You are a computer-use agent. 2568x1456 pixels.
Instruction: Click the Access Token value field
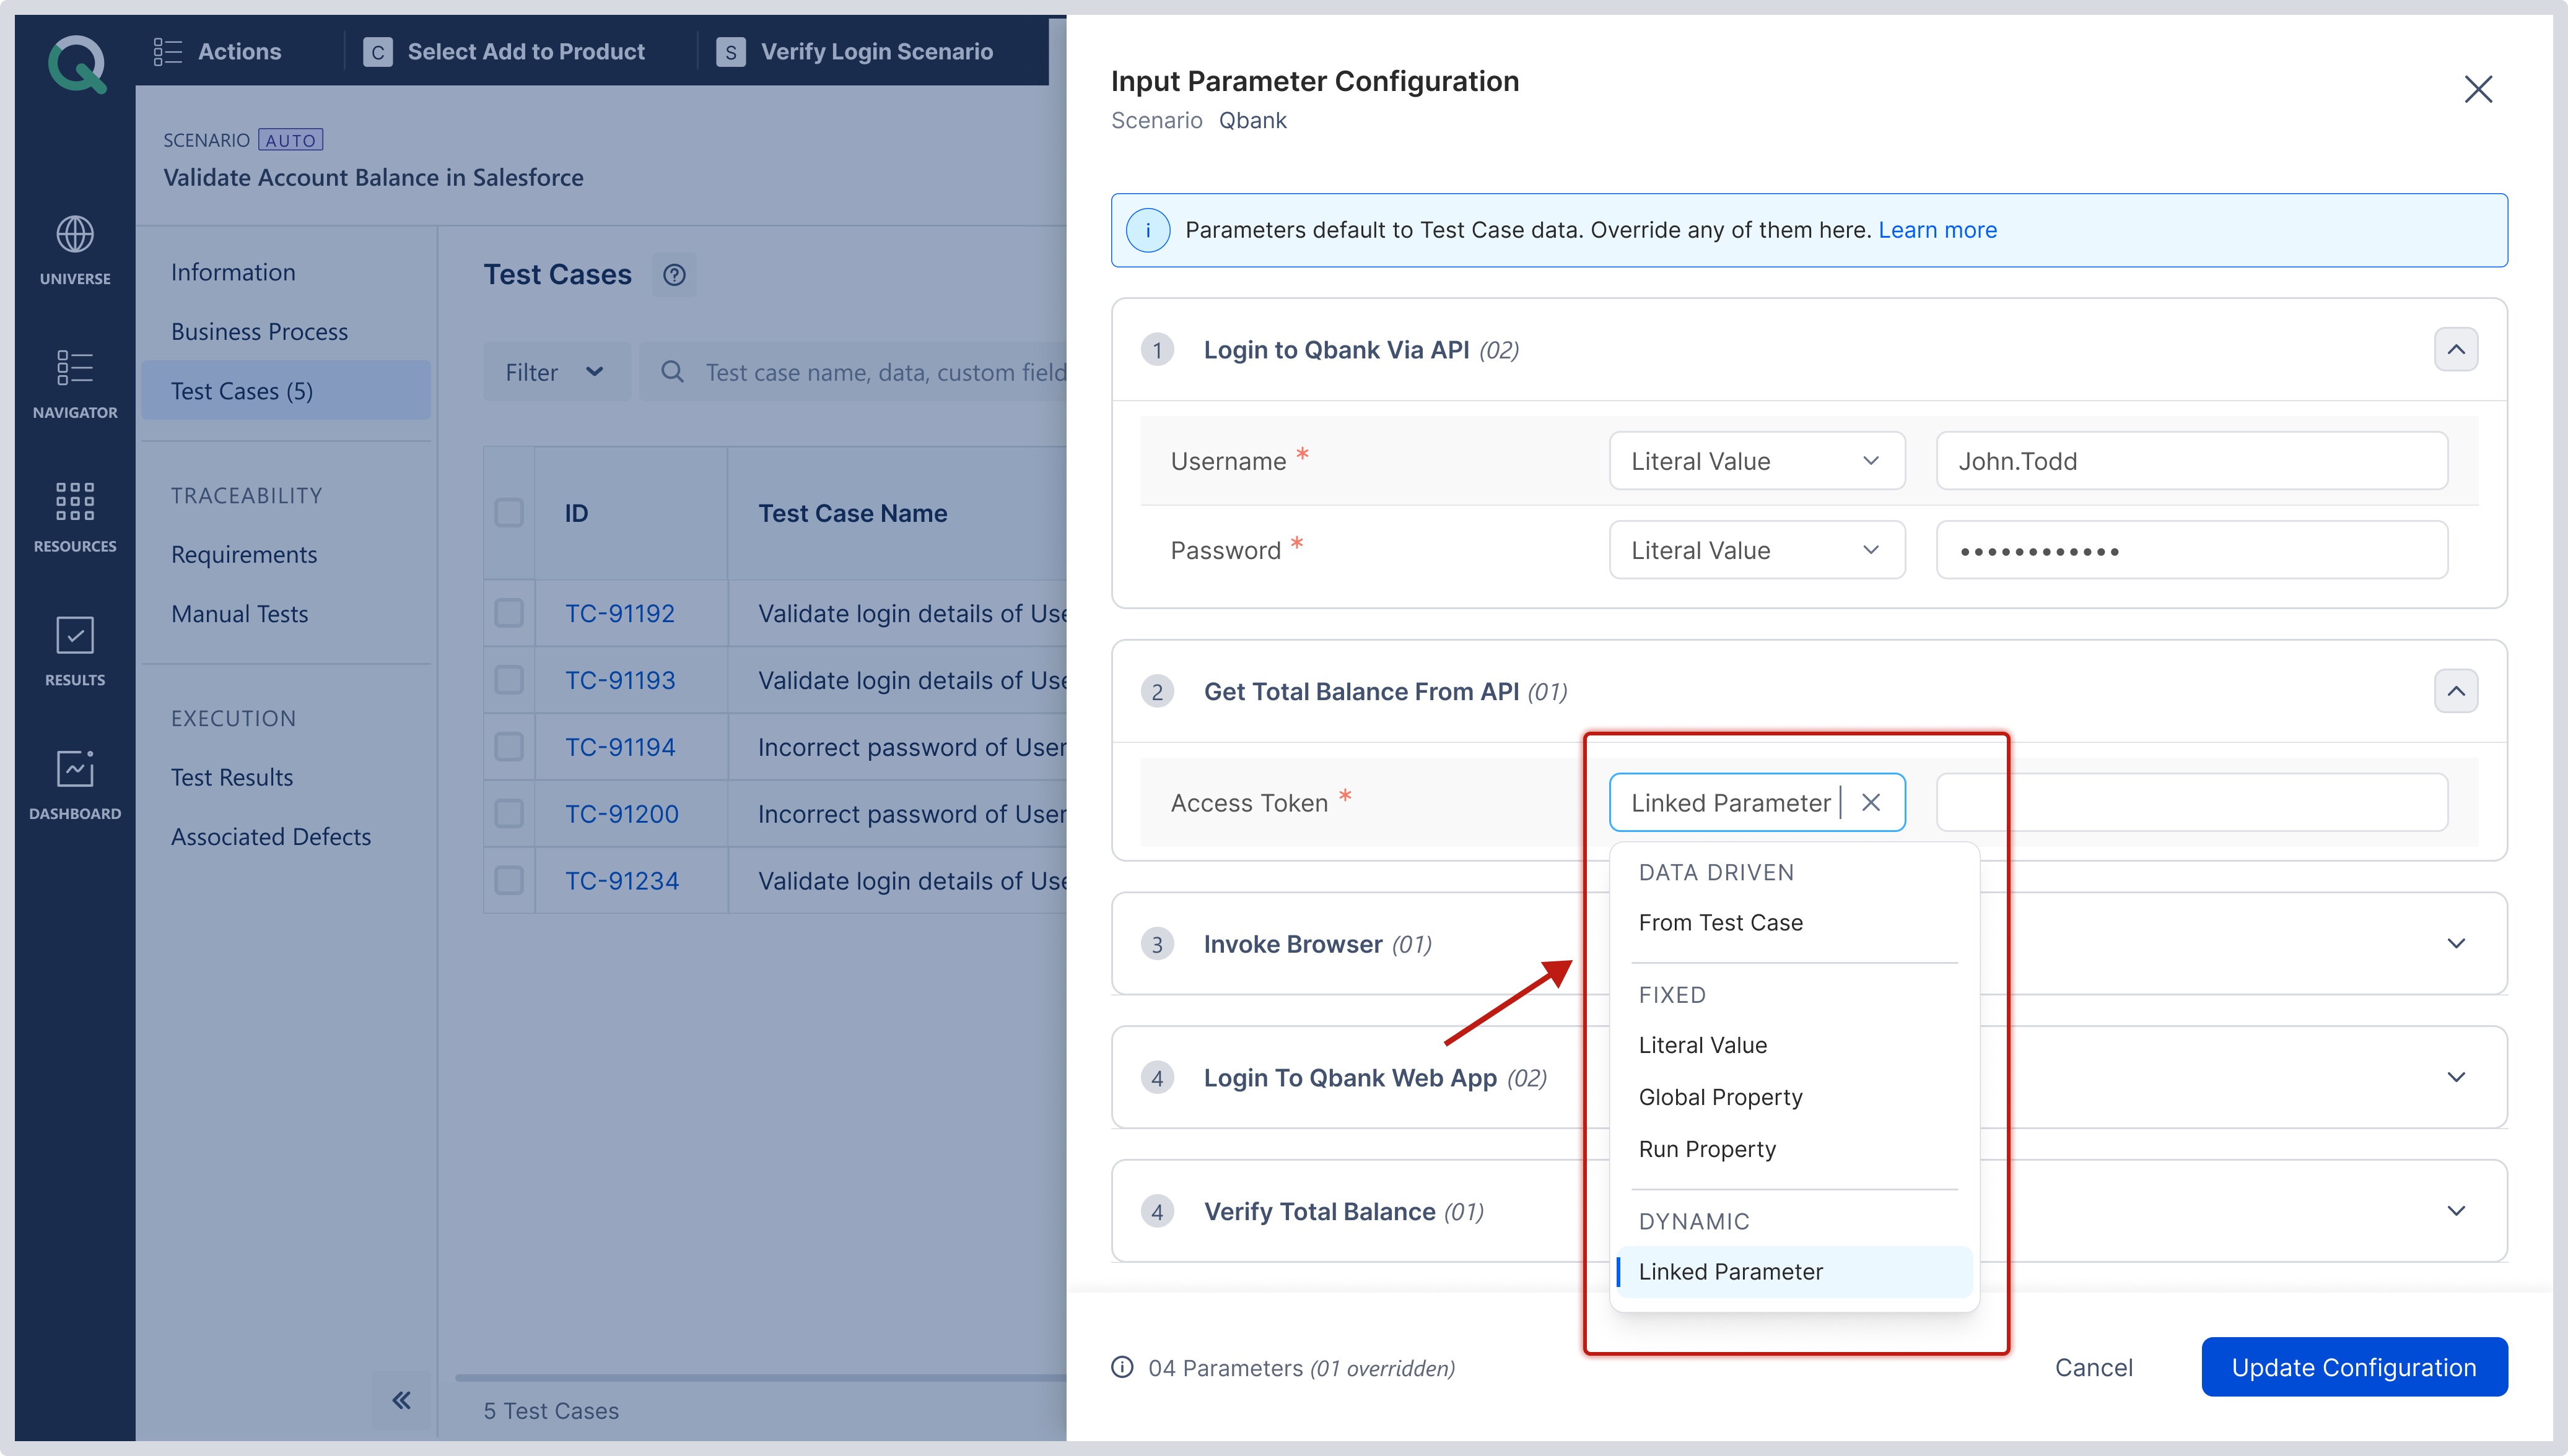pyautogui.click(x=2191, y=802)
